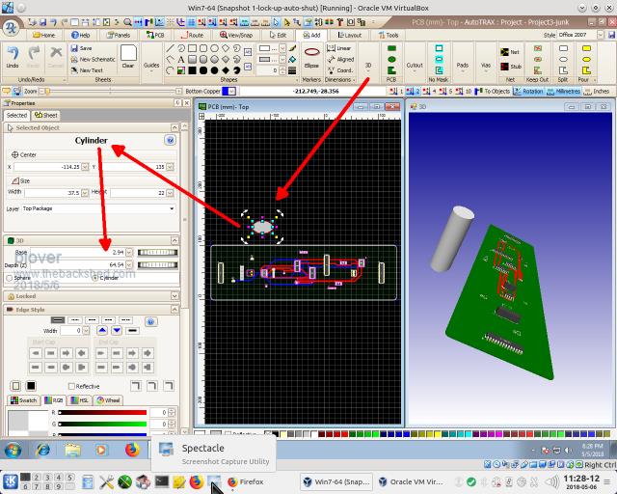Image resolution: width=617 pixels, height=494 pixels.
Task: Open the Layout ribbon tab
Action: [351, 35]
